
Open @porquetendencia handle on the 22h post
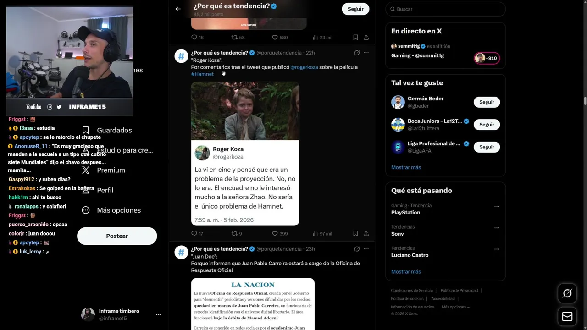coord(279,53)
